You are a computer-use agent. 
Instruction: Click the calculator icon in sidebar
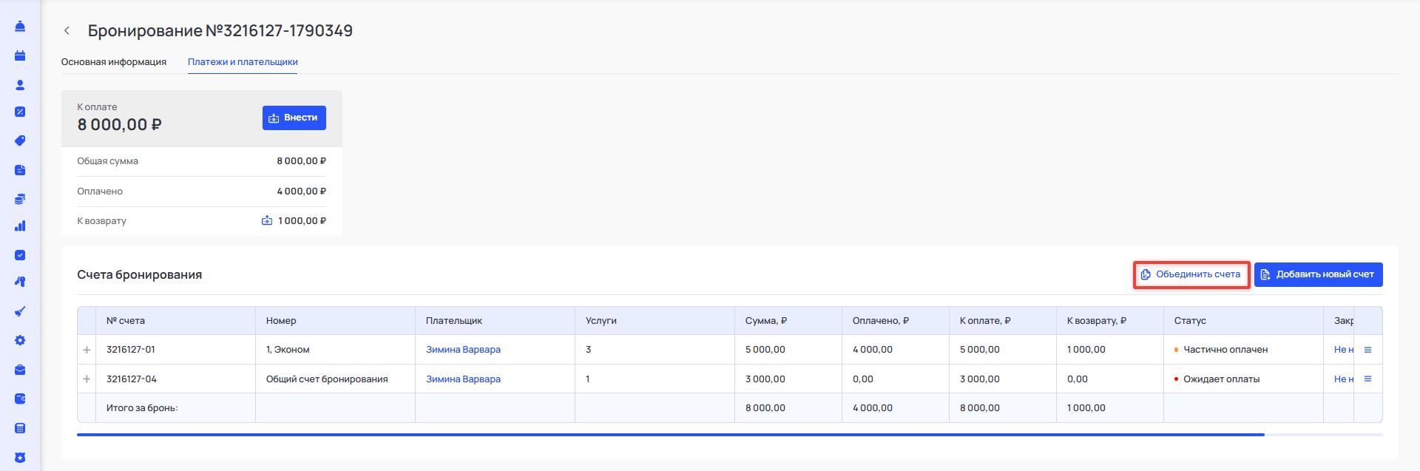pyautogui.click(x=20, y=428)
